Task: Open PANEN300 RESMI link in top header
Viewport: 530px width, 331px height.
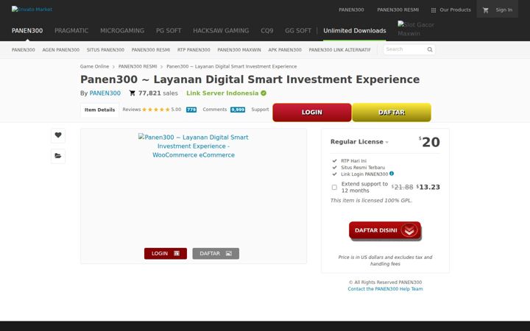Action: pos(397,10)
